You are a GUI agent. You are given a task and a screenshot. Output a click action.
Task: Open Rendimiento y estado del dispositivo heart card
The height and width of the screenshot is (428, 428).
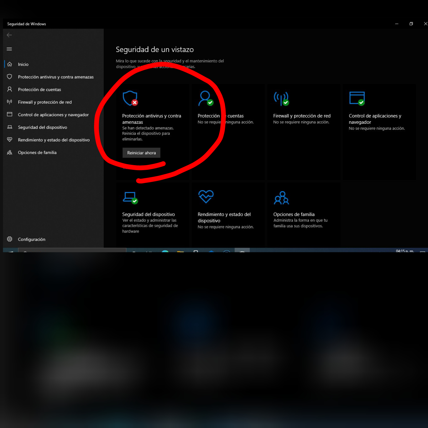pos(228,215)
